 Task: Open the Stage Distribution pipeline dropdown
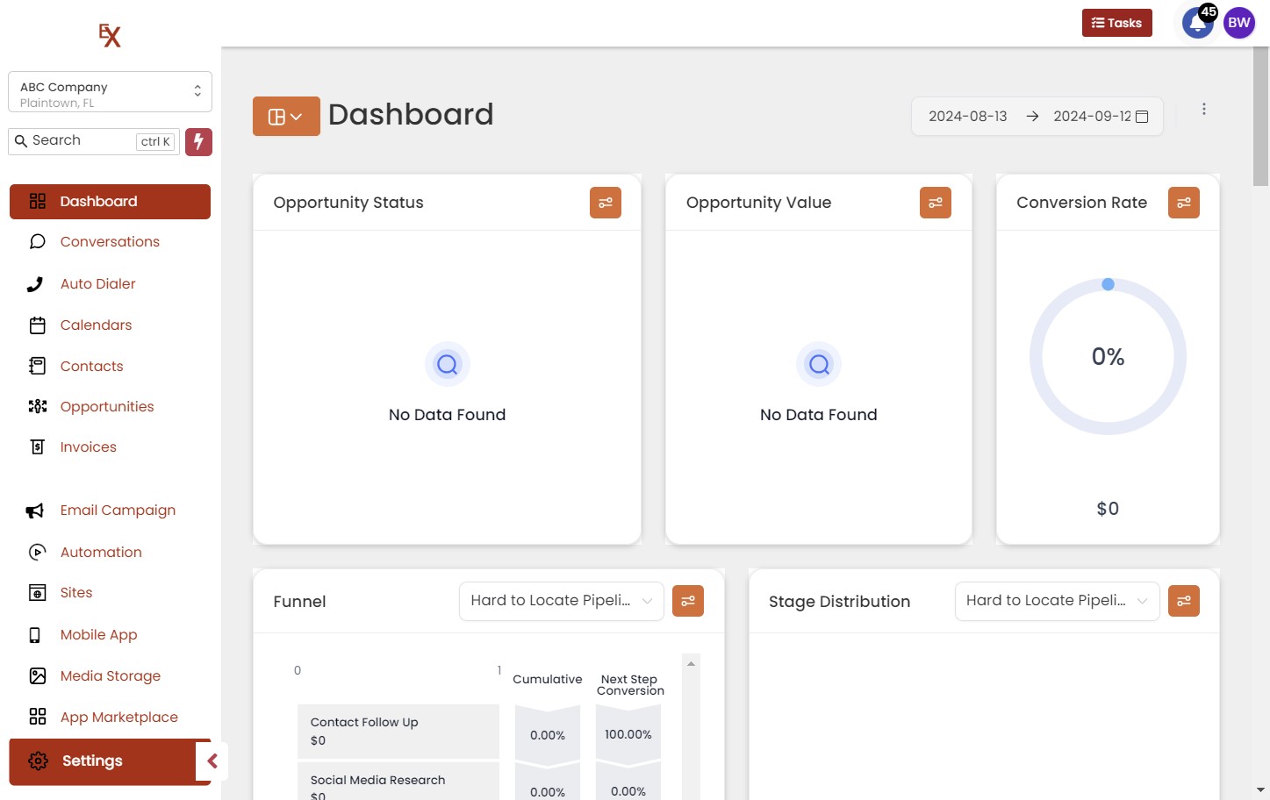click(1056, 601)
